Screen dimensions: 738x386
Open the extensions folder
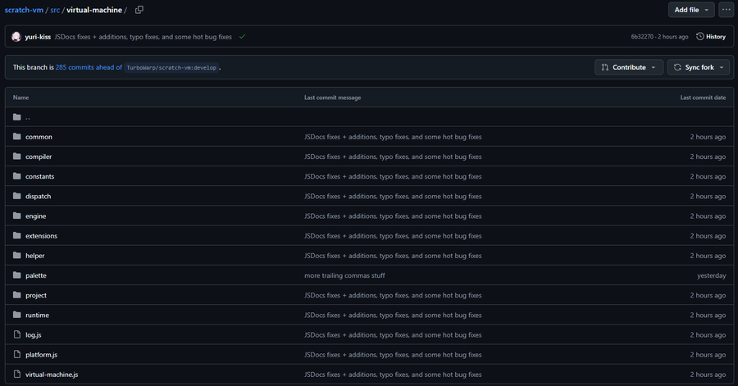click(42, 235)
